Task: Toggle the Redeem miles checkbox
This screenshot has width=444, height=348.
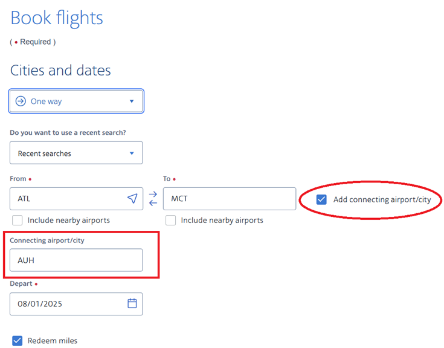Action: (x=18, y=341)
